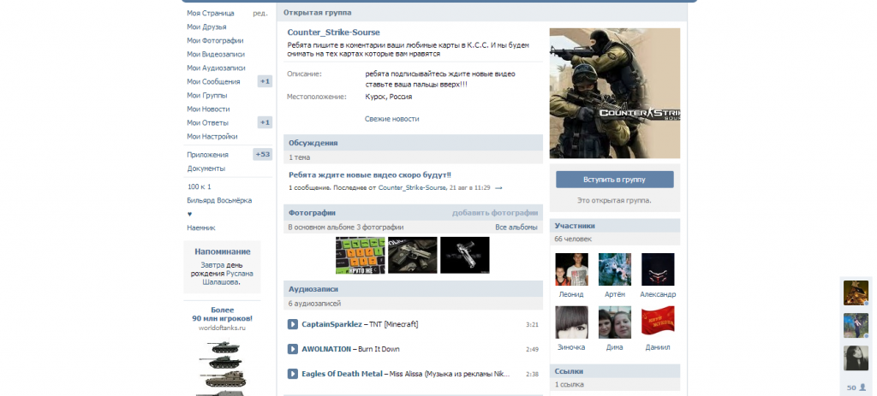Open the green keyboard photo thumbnail
Screen dimensions: 877x396
point(360,255)
